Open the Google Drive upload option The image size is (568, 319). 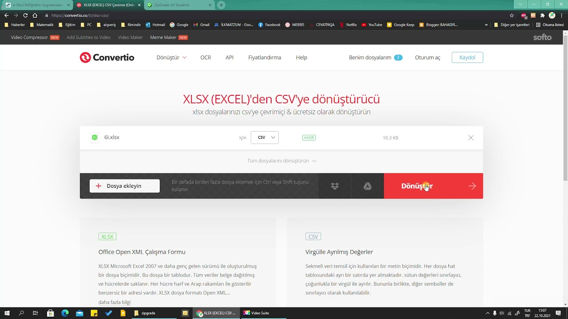367,186
